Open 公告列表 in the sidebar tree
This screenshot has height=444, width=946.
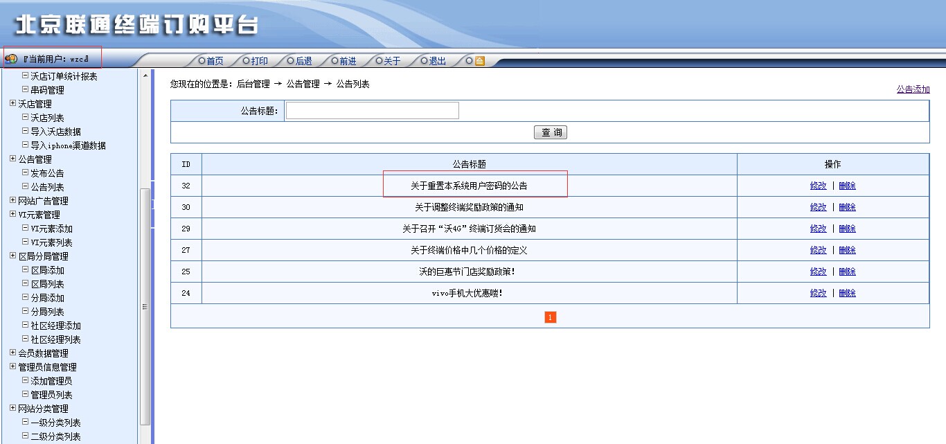(x=47, y=187)
